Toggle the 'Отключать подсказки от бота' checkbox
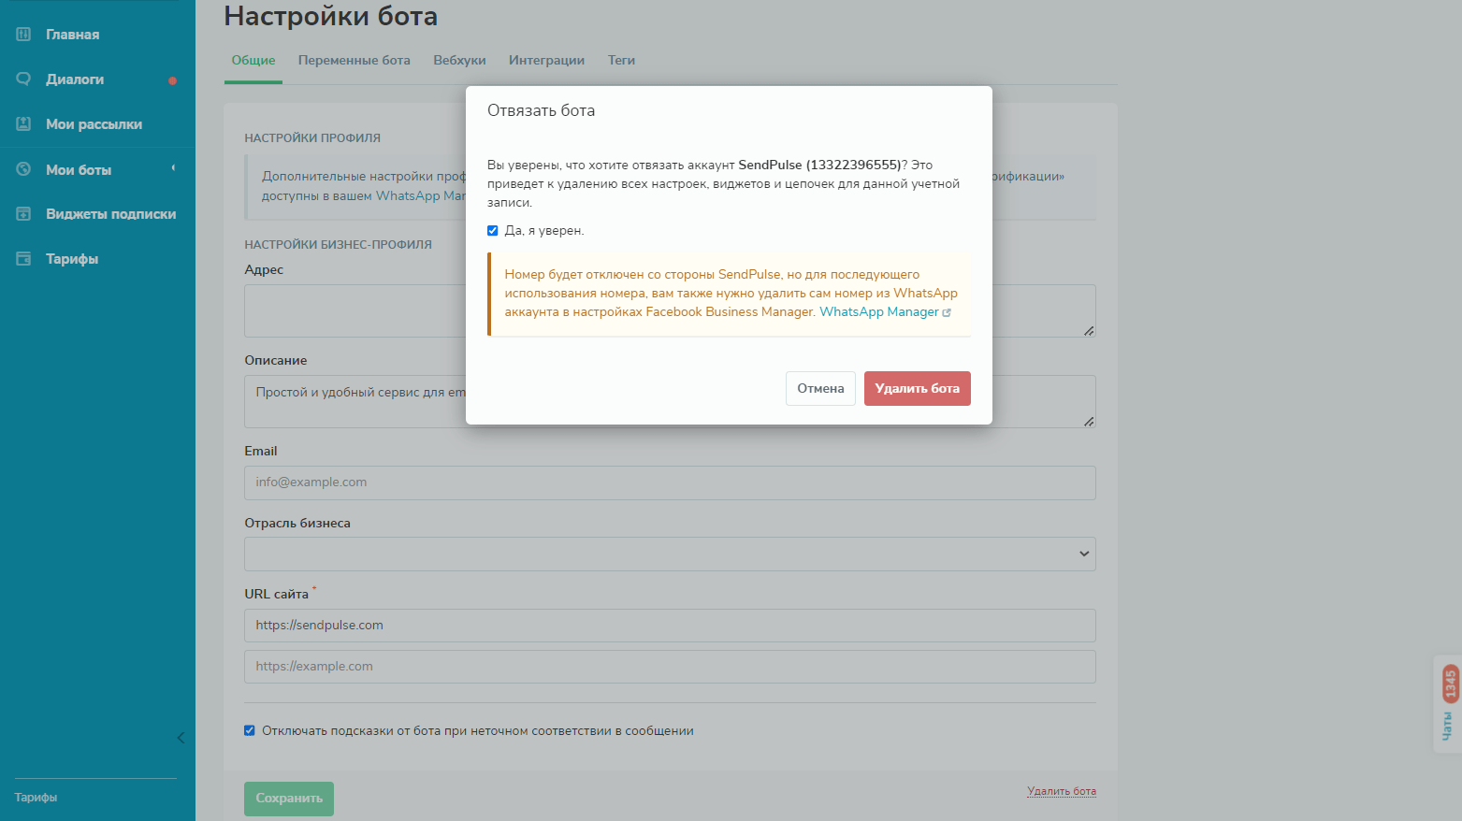 coord(250,730)
